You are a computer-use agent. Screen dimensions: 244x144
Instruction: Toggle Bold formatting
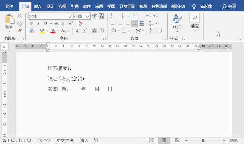coord(31,23)
